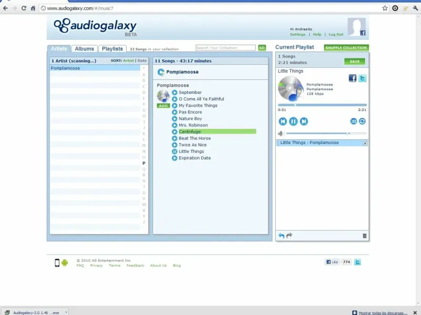Play the highlighted Centrifuge track

click(175, 132)
